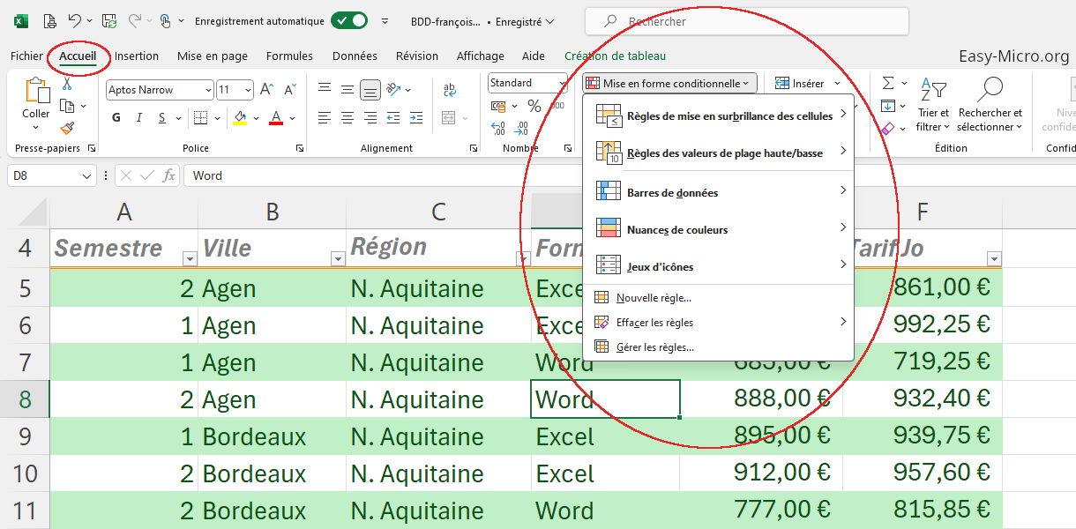Click the increase indent icon
This screenshot has height=529, width=1076.
(x=415, y=118)
